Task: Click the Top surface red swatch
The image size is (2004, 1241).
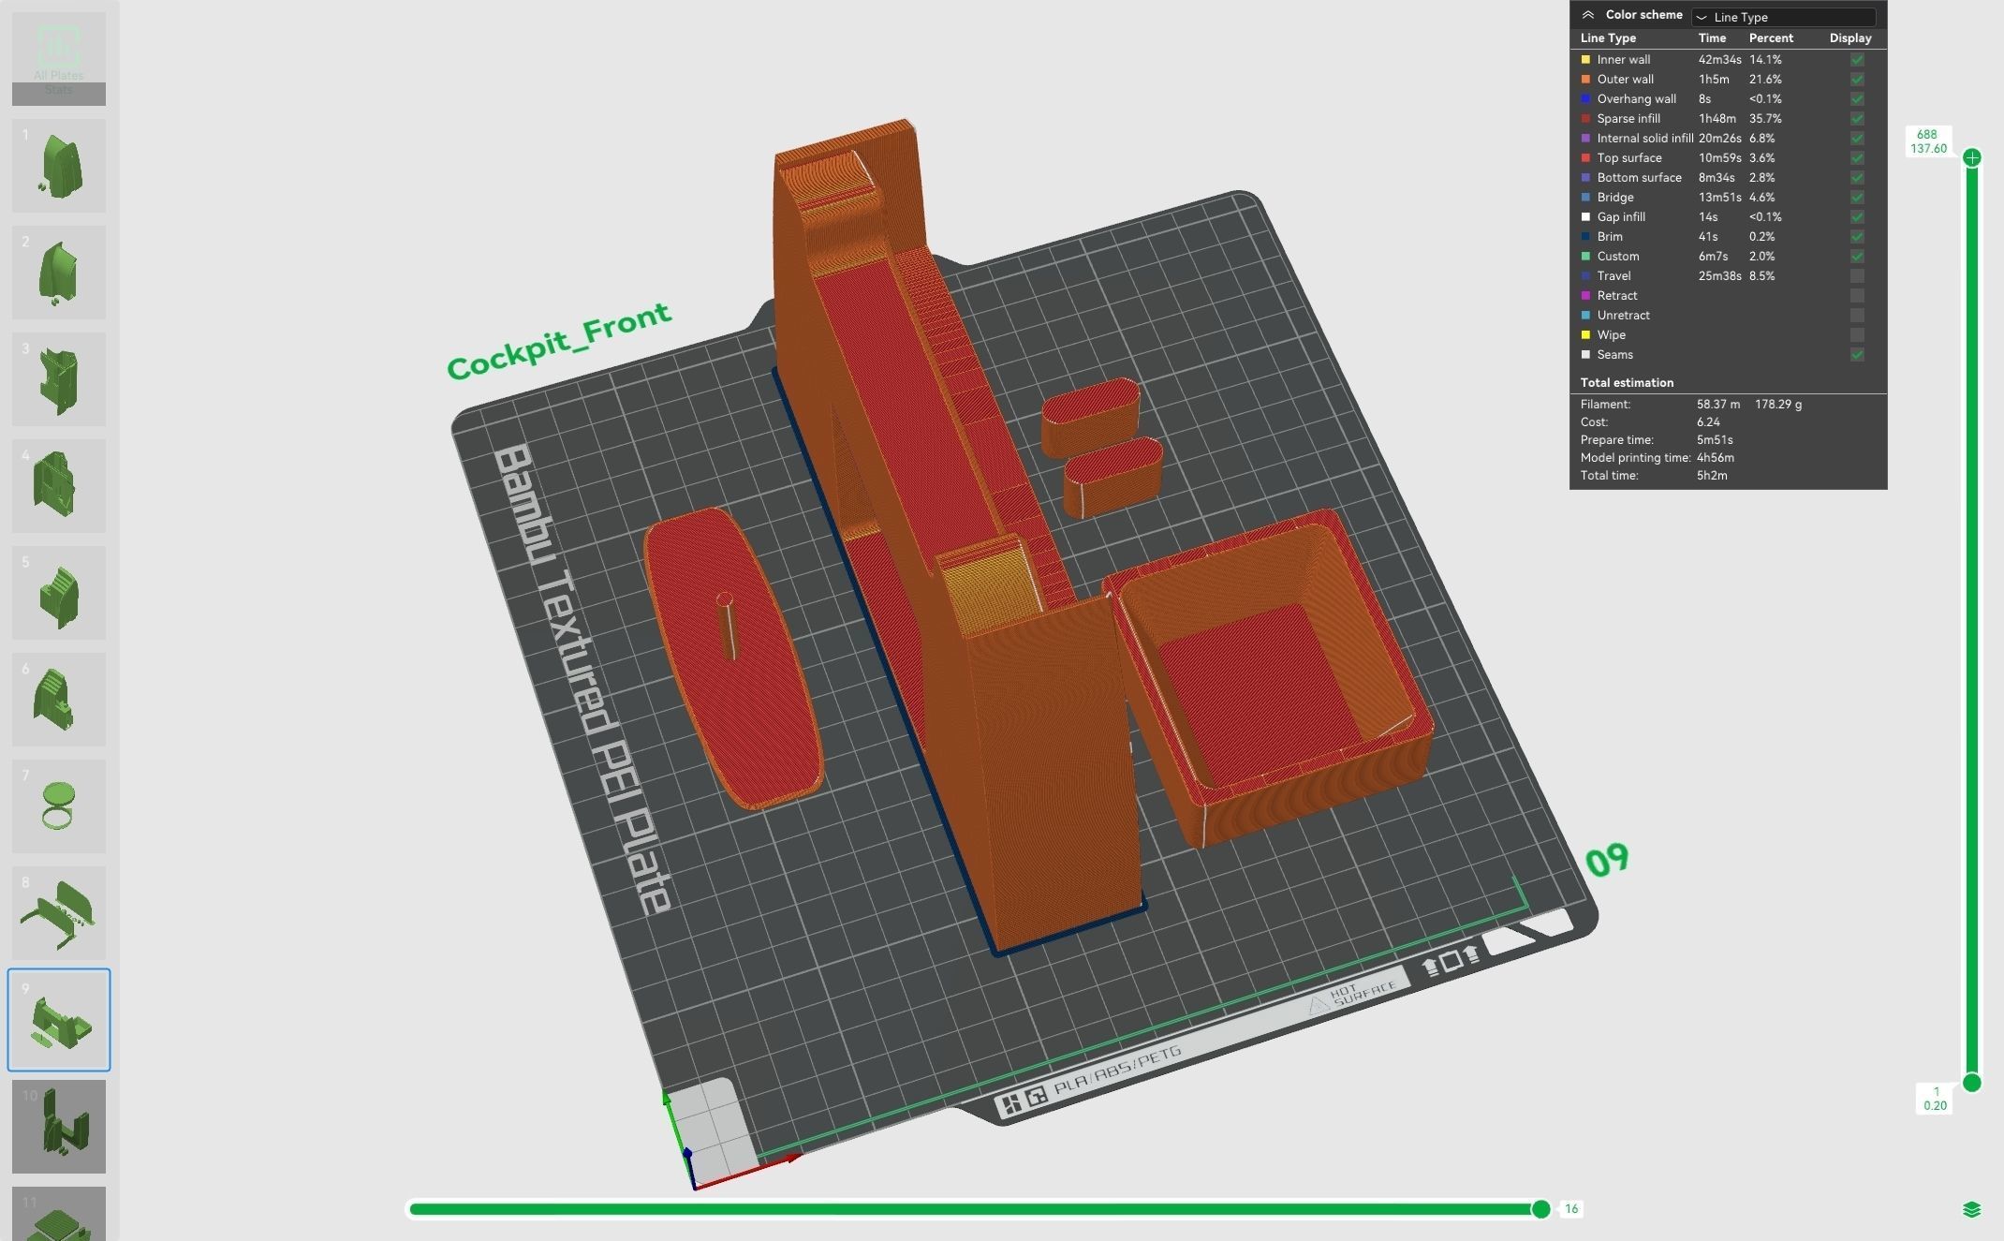Action: pyautogui.click(x=1585, y=158)
